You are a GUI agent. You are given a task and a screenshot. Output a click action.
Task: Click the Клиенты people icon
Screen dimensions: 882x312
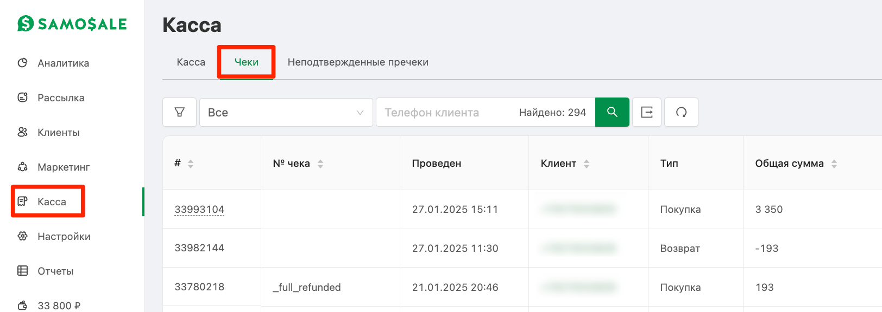click(23, 132)
